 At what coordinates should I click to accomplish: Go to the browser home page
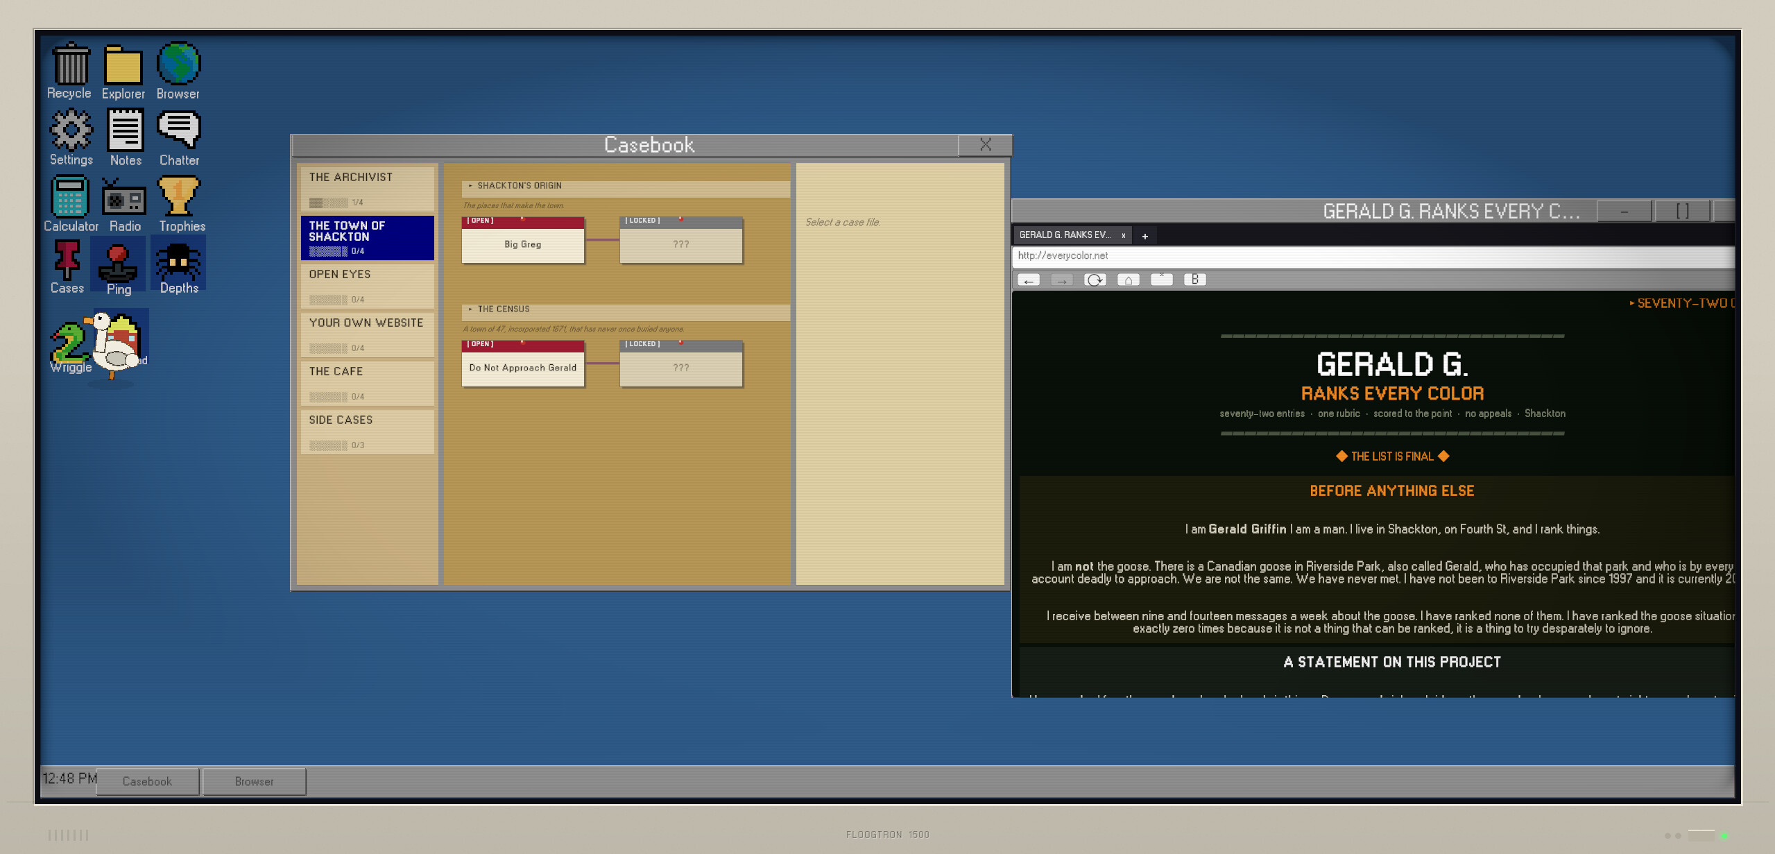coord(1129,280)
